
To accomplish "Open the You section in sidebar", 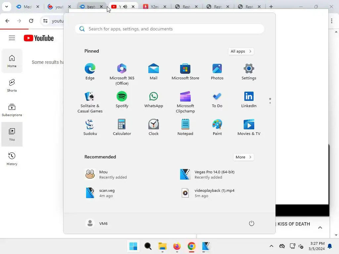I will 12,134.
